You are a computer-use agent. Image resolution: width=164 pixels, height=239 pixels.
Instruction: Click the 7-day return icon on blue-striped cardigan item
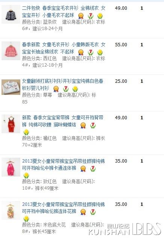tap(90, 16)
